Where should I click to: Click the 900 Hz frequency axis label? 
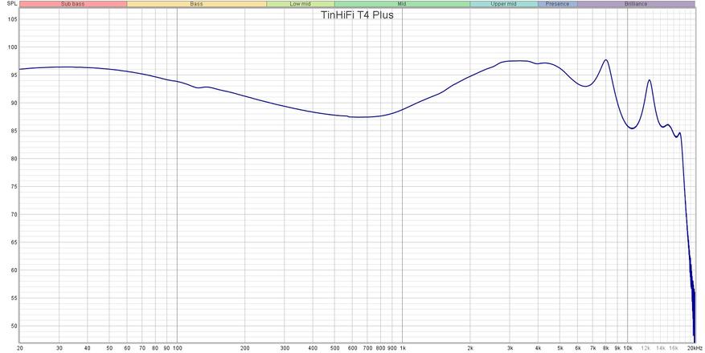[x=391, y=348]
